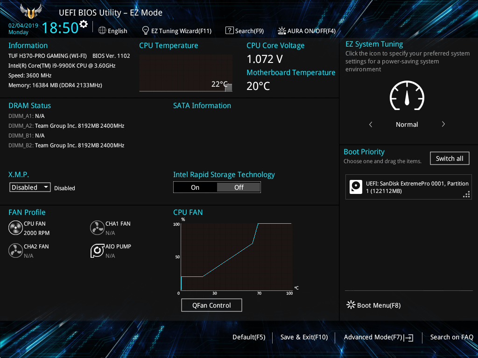
Task: Click the FAN Profile heading
Action: [x=27, y=212]
